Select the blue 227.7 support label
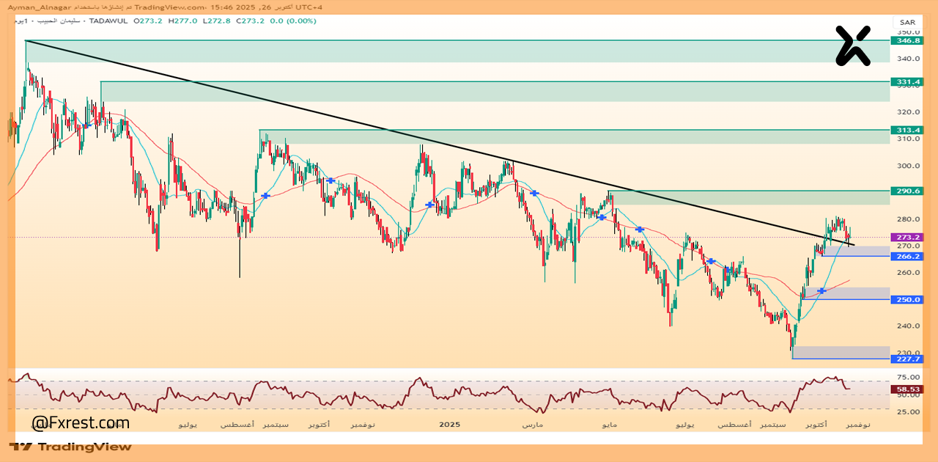Viewport: 938px width, 462px height. coord(906,359)
